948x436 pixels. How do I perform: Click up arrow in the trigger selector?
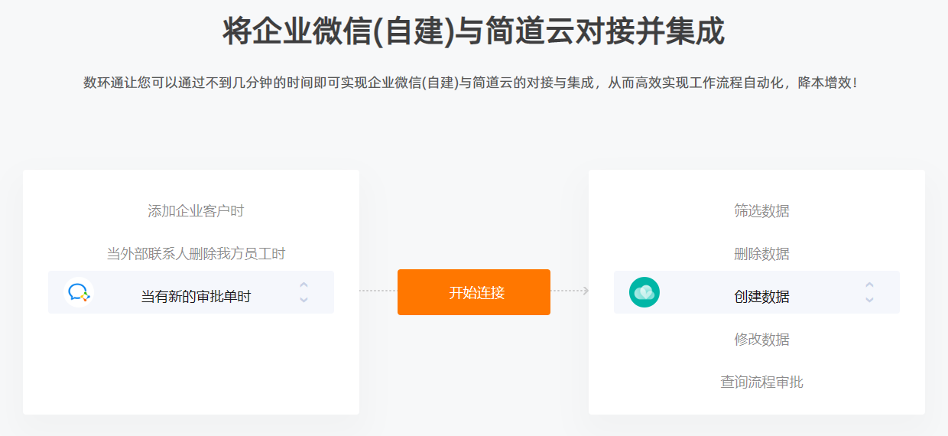(304, 285)
